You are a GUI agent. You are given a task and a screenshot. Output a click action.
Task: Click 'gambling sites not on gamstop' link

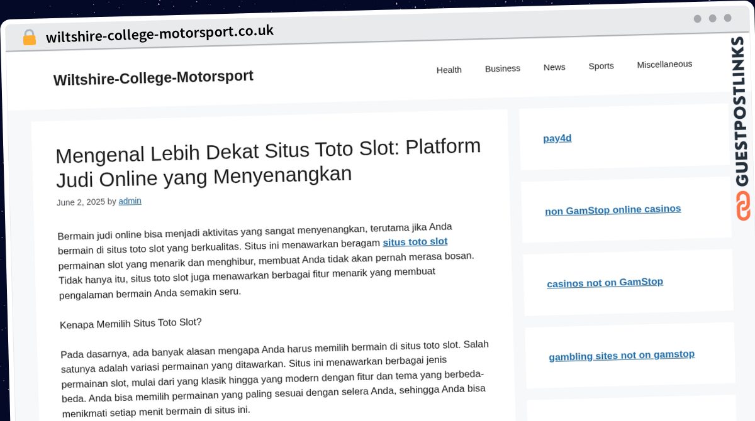point(621,356)
